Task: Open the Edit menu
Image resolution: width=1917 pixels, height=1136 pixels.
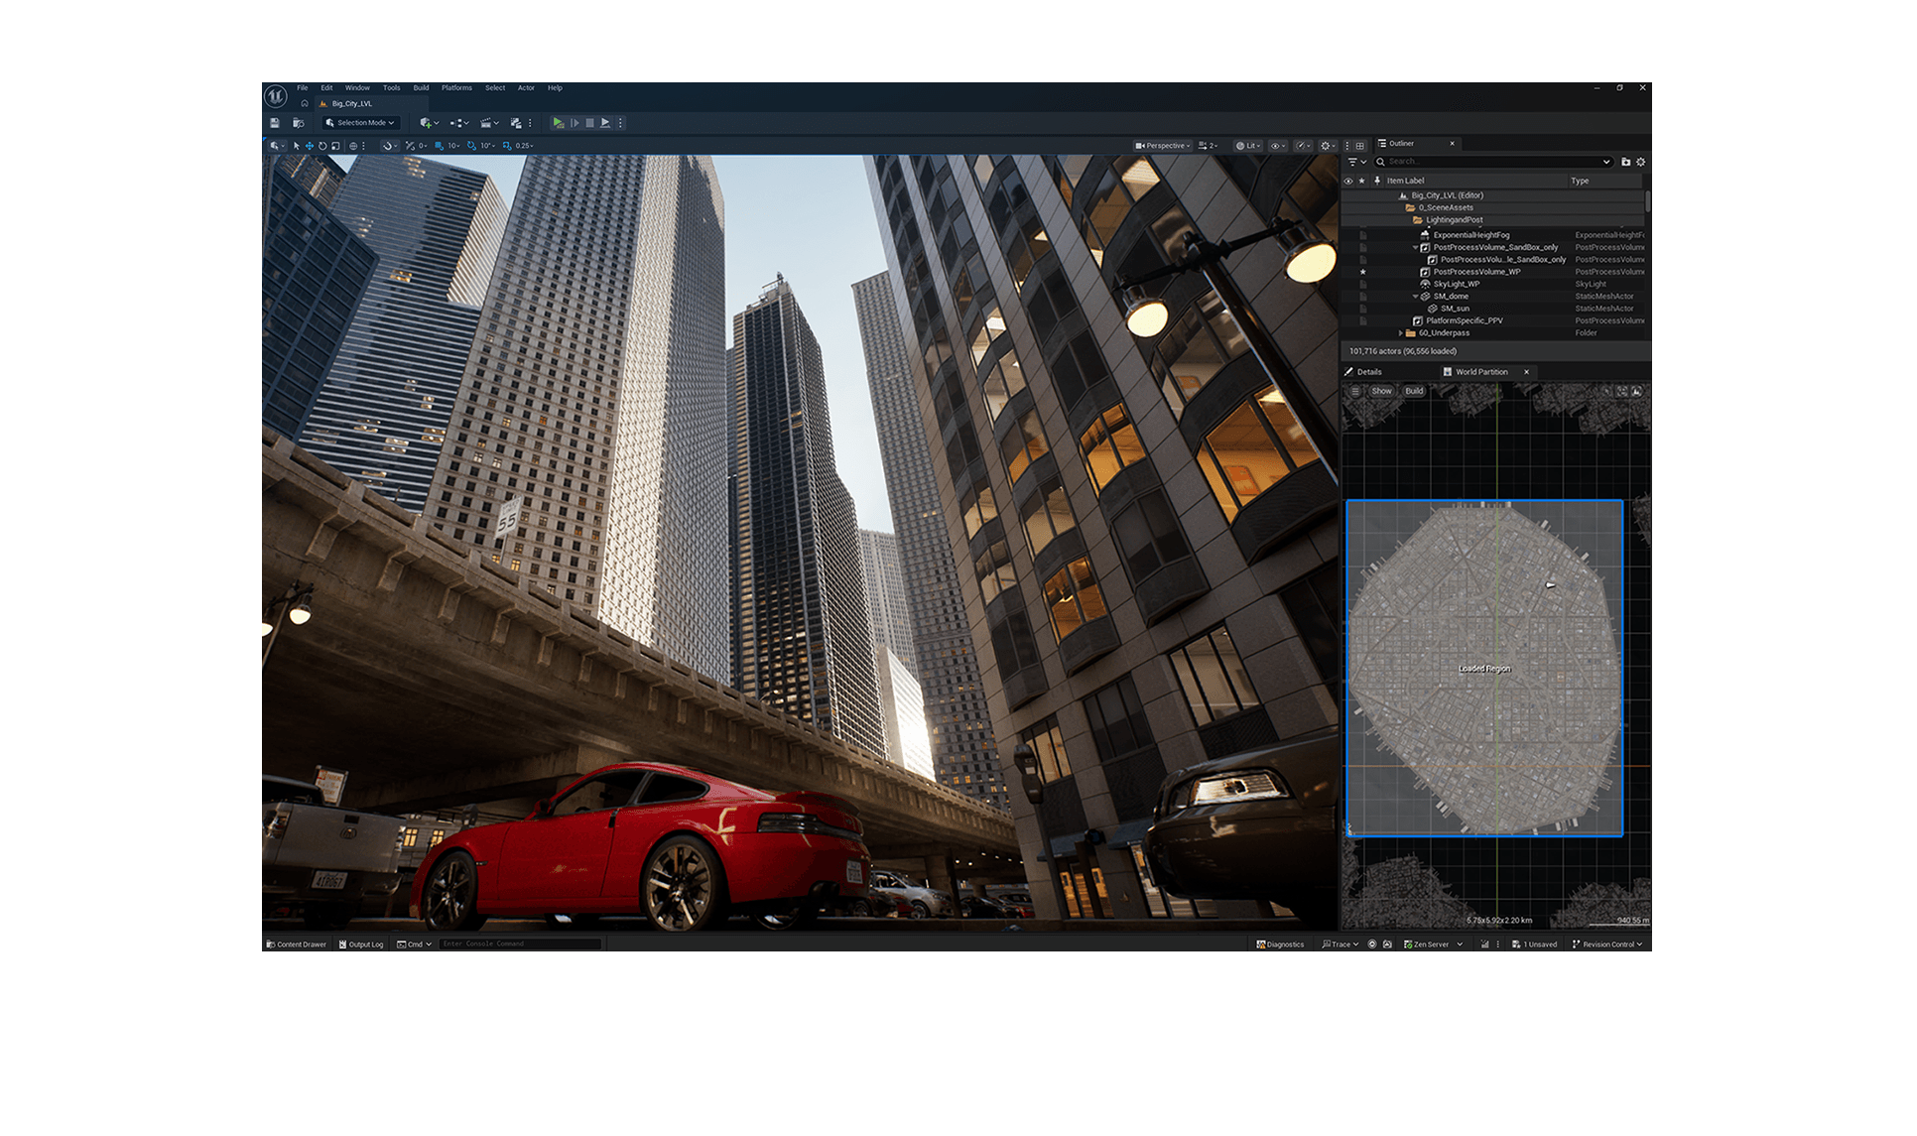Action: (x=326, y=88)
